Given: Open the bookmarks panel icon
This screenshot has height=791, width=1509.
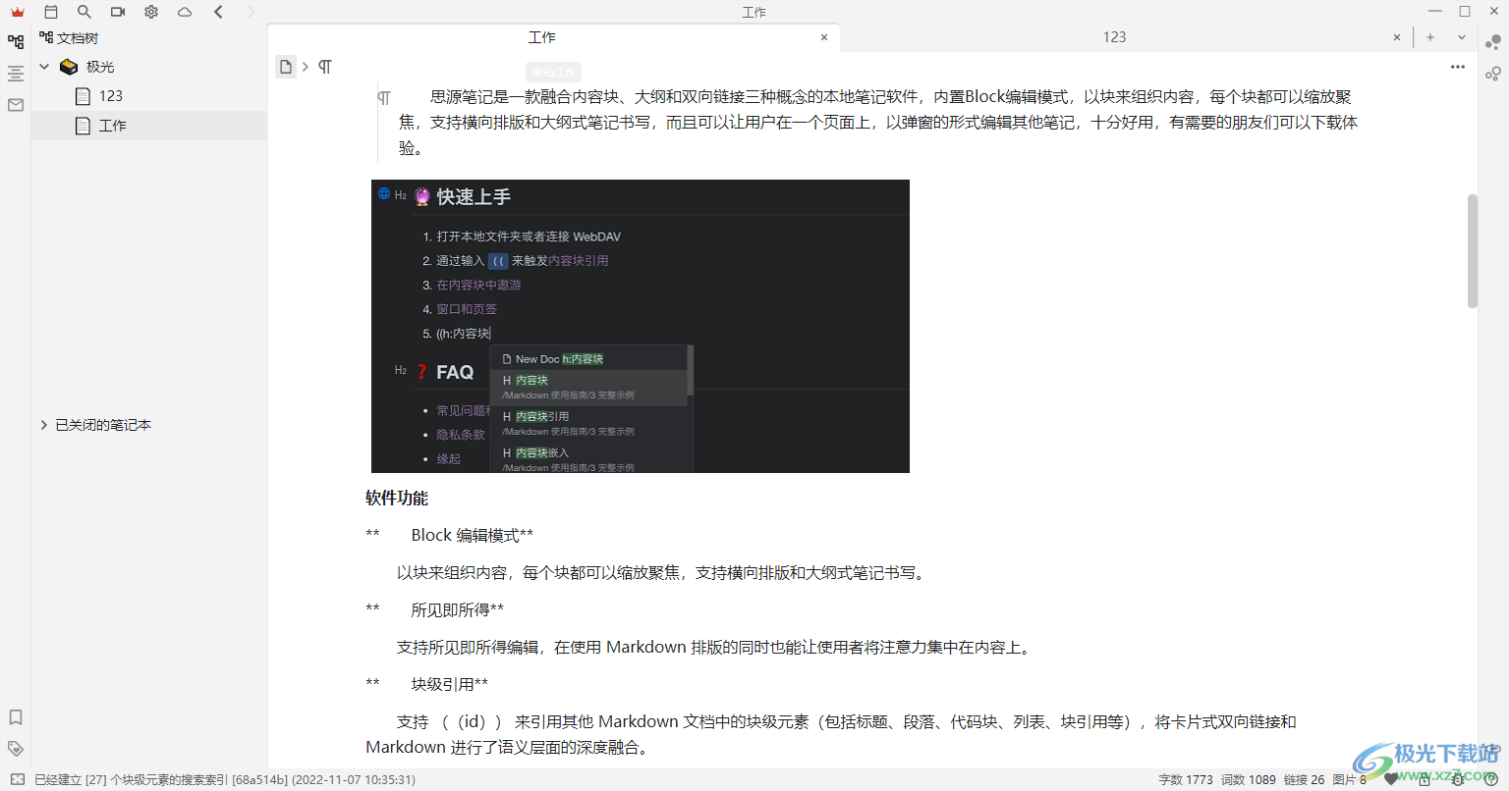Looking at the screenshot, I should tap(15, 717).
